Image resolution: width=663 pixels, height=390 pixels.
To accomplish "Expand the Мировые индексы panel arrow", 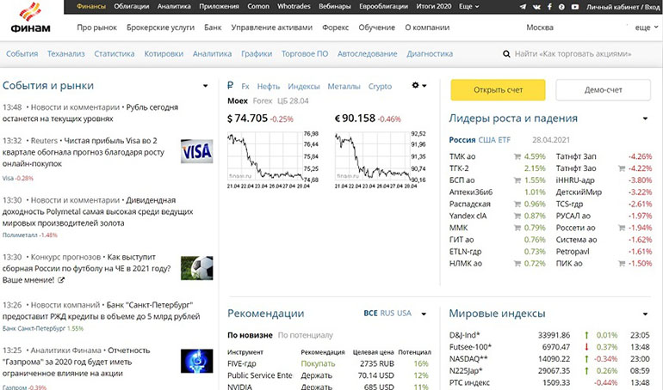I will click(x=645, y=314).
